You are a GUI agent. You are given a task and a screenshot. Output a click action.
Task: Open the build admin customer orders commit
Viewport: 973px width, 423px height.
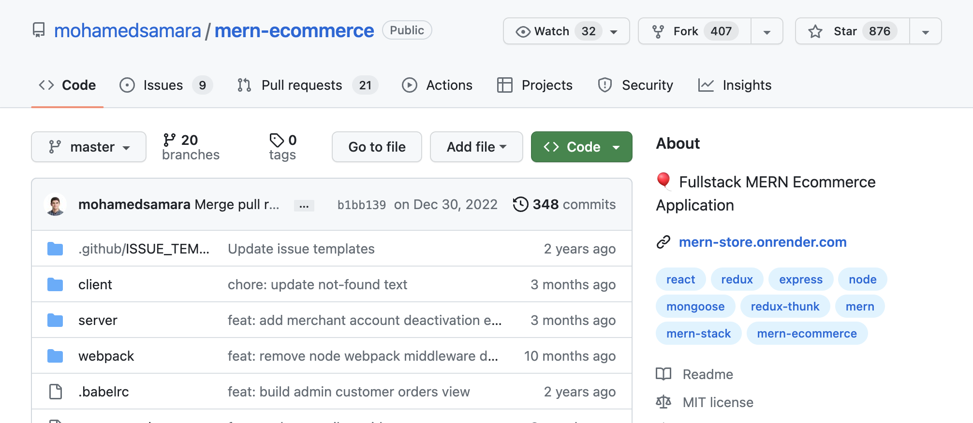[349, 392]
